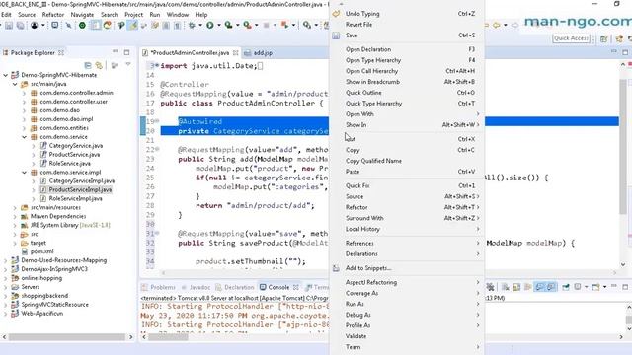The image size is (632, 355).
Task: Maximize the Package Explorer view
Action: [x=127, y=52]
